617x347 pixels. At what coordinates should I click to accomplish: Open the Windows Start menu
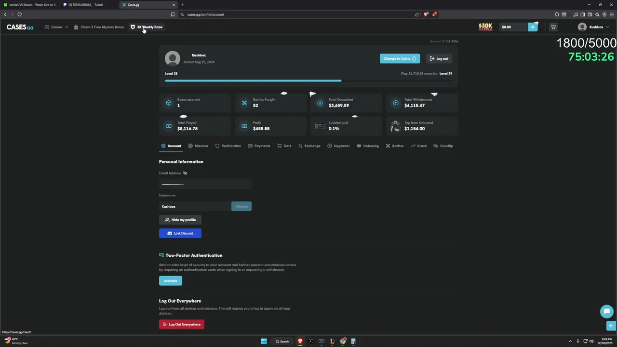(264, 341)
